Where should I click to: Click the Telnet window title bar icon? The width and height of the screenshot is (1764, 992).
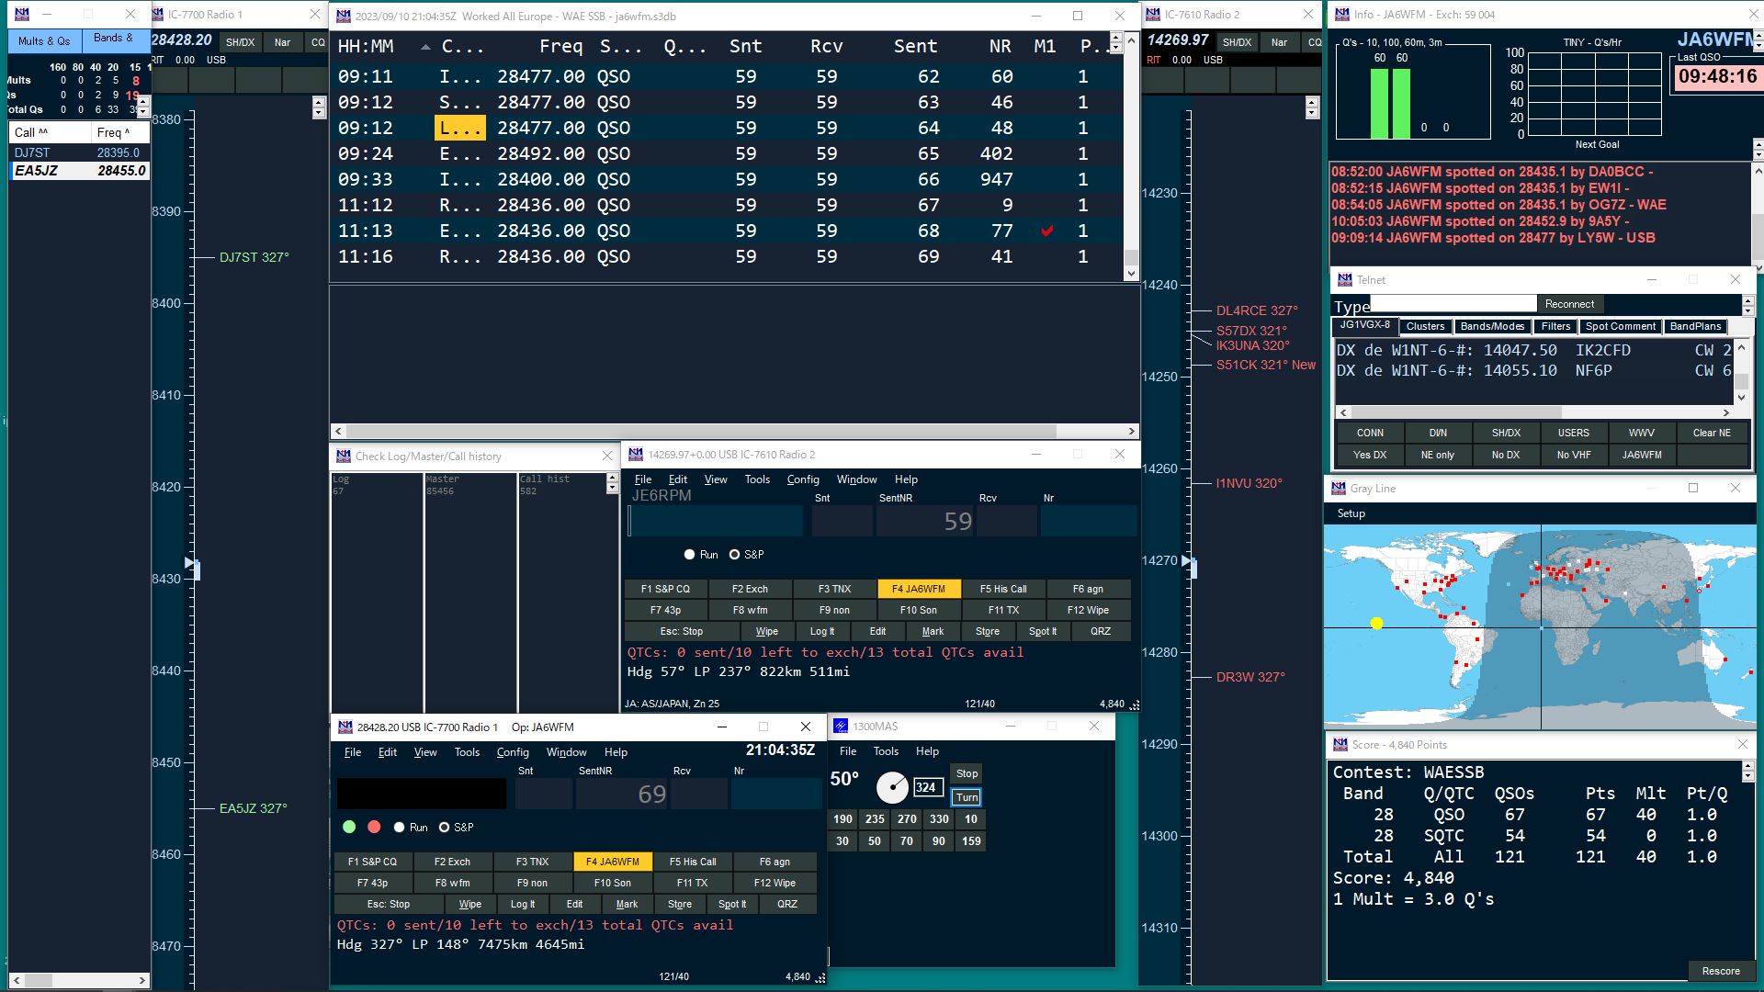coord(1344,279)
